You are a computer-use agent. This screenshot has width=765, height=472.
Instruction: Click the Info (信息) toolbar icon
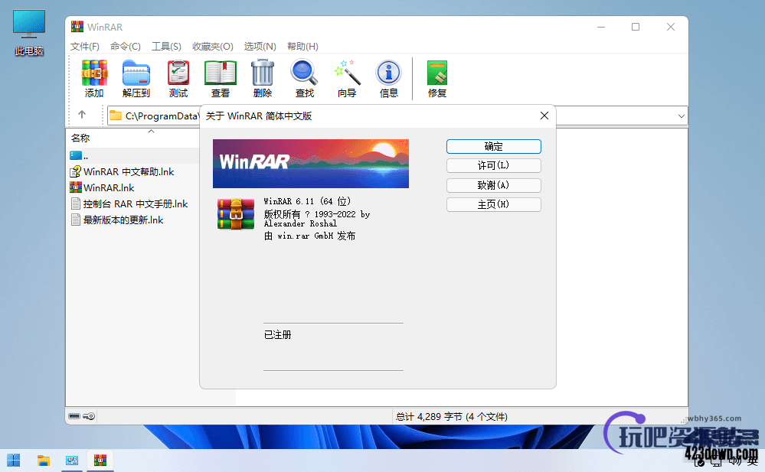tap(389, 78)
